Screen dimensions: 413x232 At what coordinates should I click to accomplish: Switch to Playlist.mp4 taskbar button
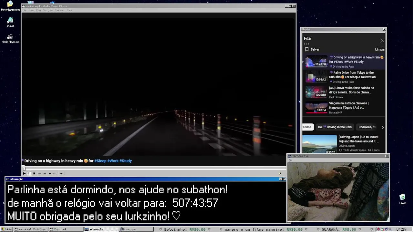(66, 229)
